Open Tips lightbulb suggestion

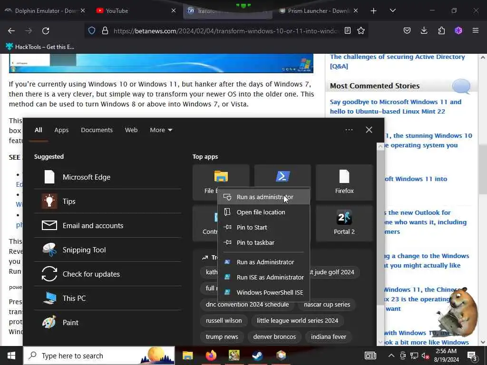pos(107,201)
